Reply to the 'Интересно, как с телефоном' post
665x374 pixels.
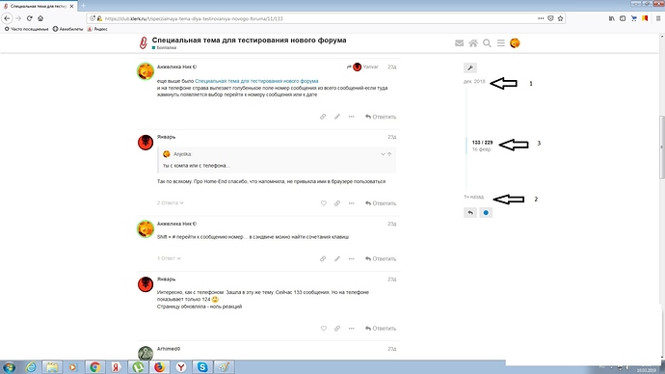(x=381, y=328)
